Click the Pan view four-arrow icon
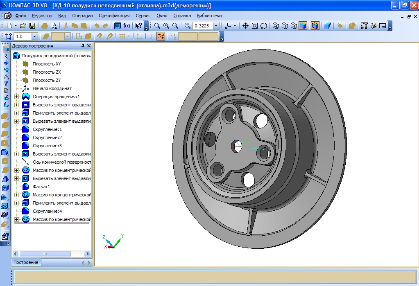Image resolution: width=419 pixels, height=286 pixels. 246,26
